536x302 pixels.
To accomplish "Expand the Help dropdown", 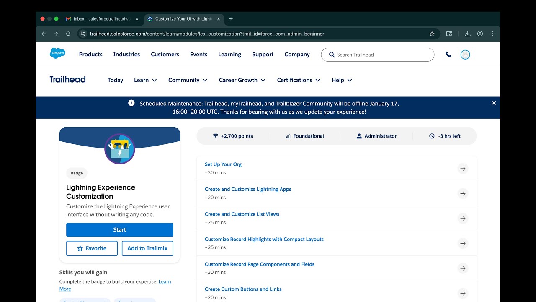I will [x=342, y=80].
